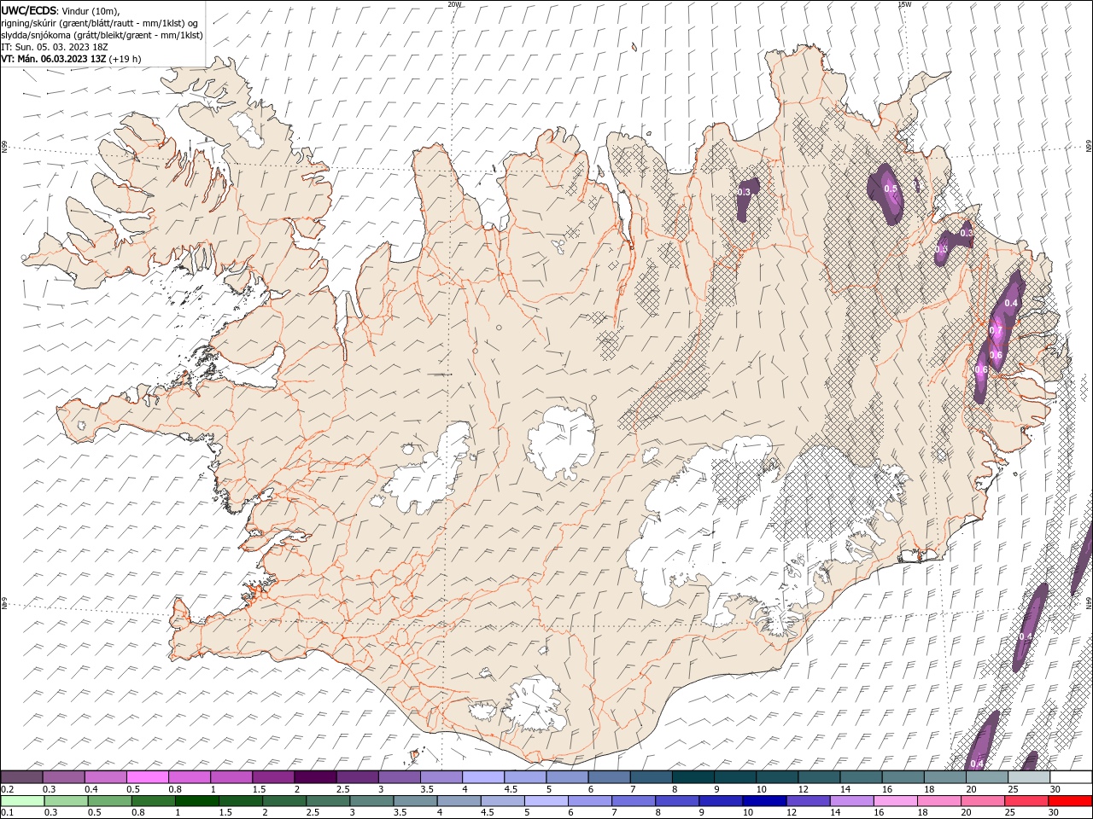Pick the darkest green 1 swatch, lower scale

point(199,801)
